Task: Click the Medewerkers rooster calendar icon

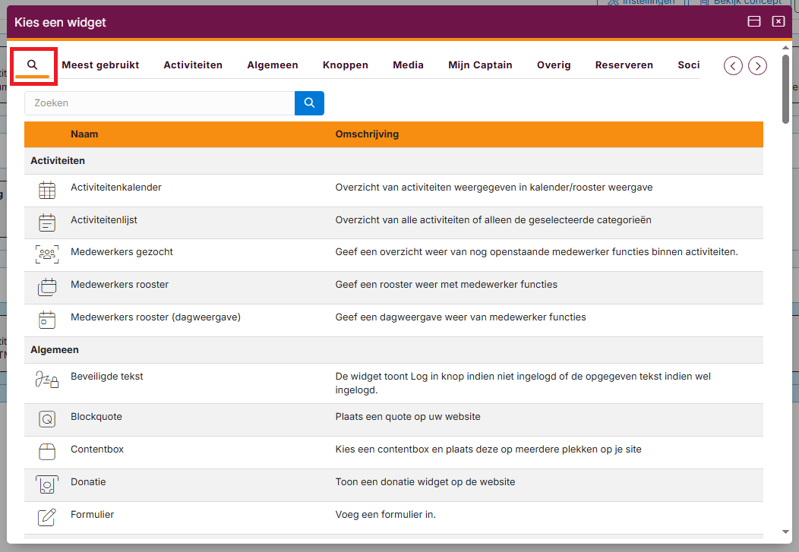Action: click(47, 286)
